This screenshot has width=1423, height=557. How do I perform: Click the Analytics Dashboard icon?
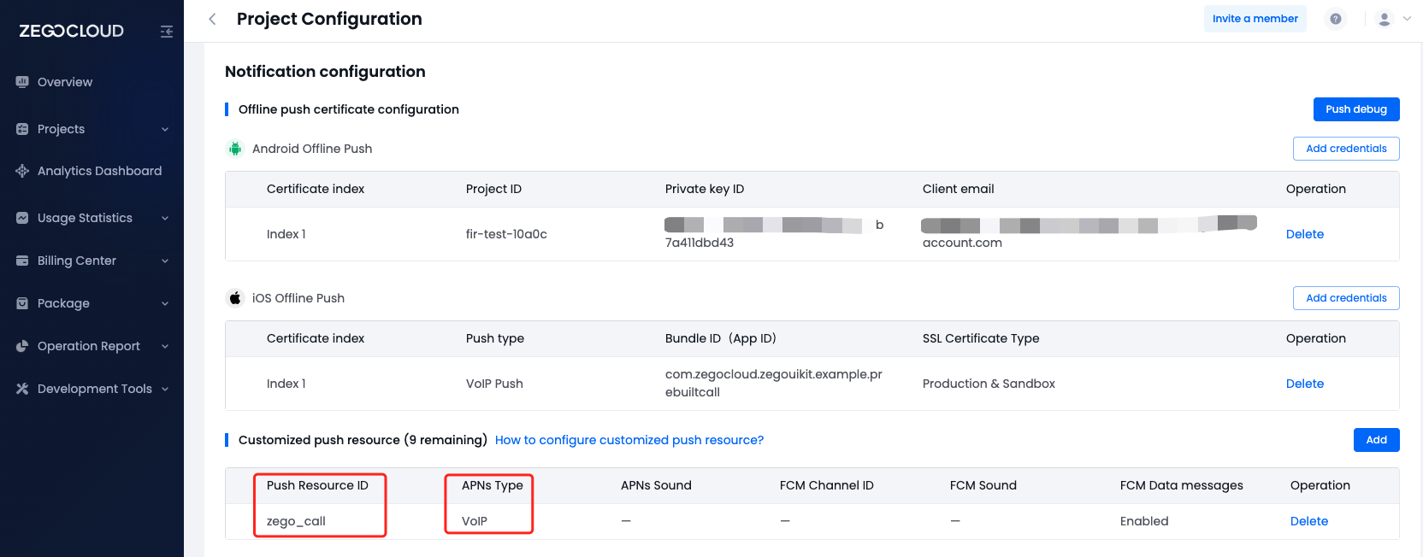coord(22,171)
